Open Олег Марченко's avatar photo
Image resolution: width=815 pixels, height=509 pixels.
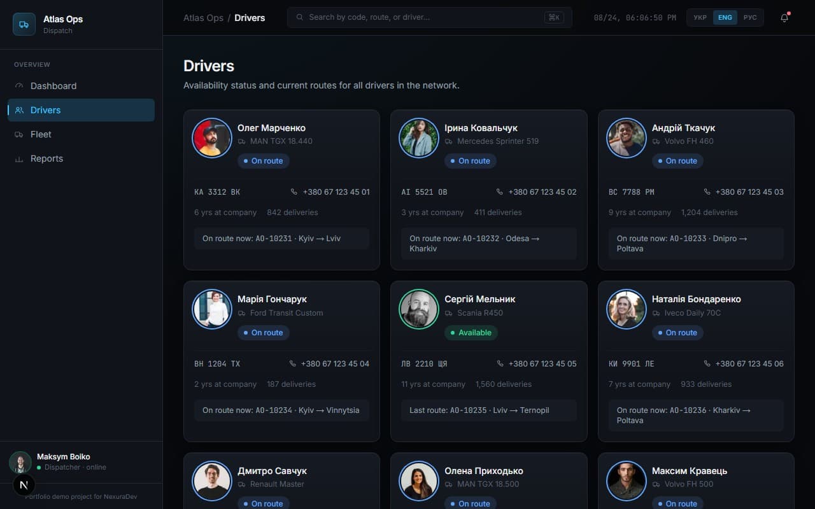click(x=212, y=137)
